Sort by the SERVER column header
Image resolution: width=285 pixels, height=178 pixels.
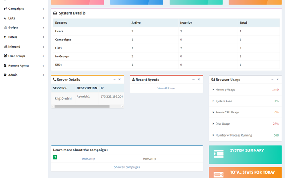60,88
